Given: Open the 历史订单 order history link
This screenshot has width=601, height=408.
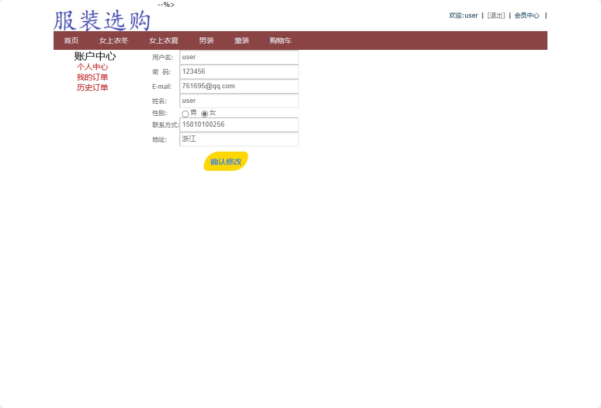Looking at the screenshot, I should coord(92,87).
